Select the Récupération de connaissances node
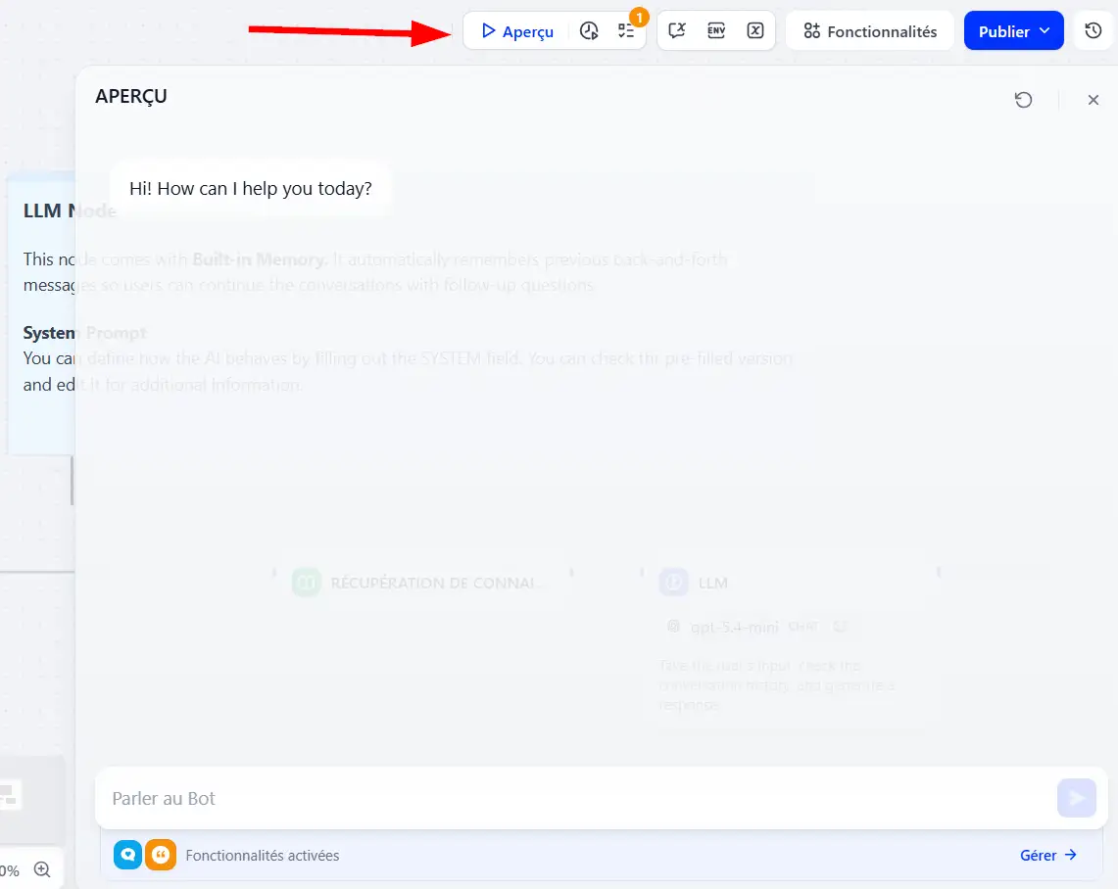 (423, 583)
